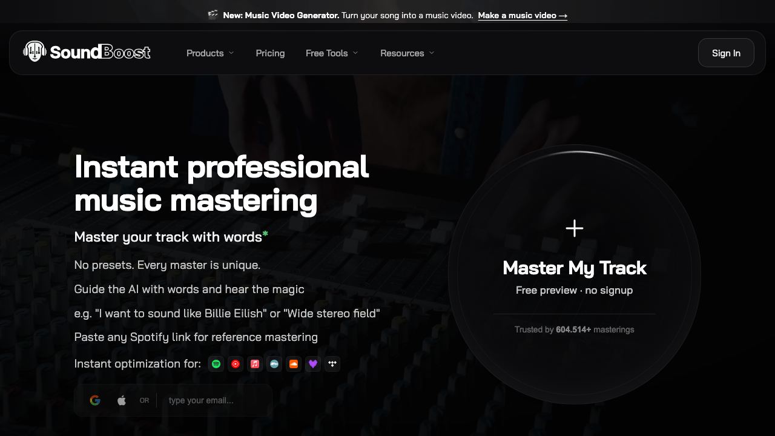Select the purple heart Deezer icon

point(313,364)
